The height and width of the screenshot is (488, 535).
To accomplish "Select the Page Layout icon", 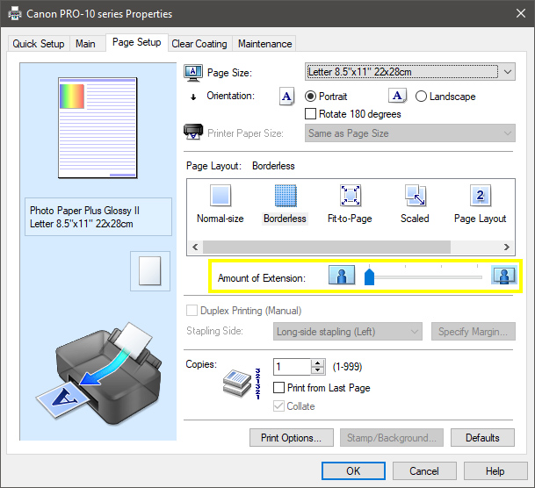I will [x=480, y=196].
